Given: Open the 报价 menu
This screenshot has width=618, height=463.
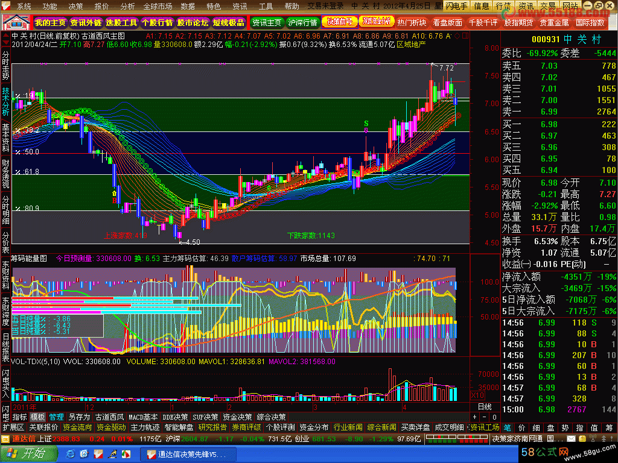Looking at the screenshot, I should [x=101, y=6].
